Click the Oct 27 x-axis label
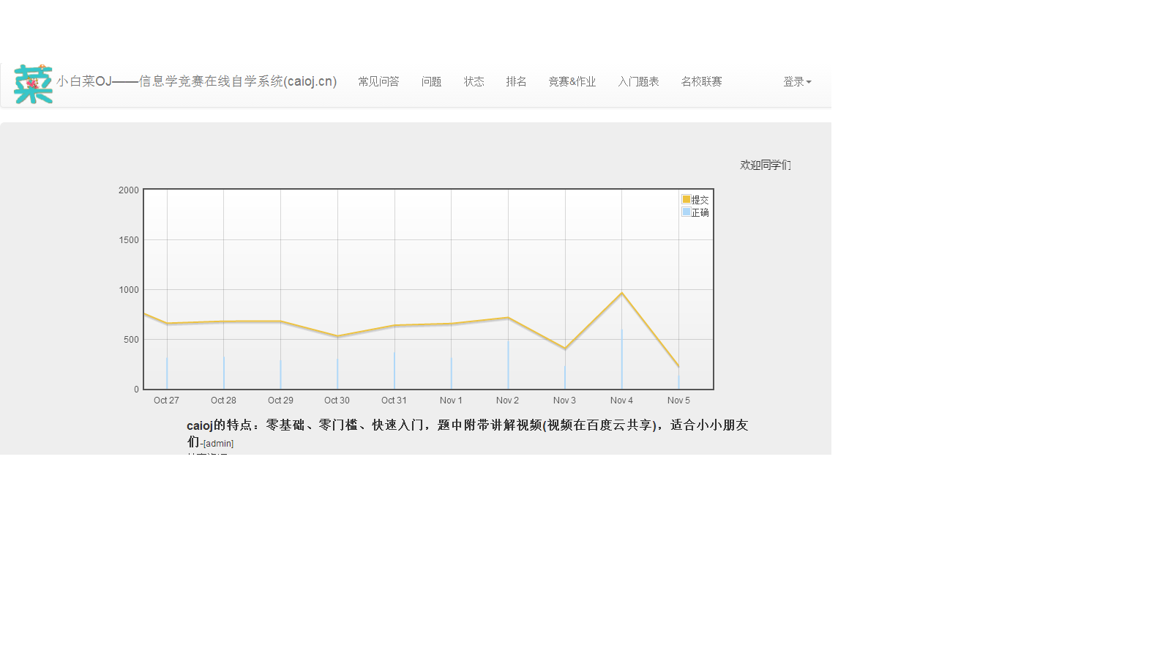 166,401
